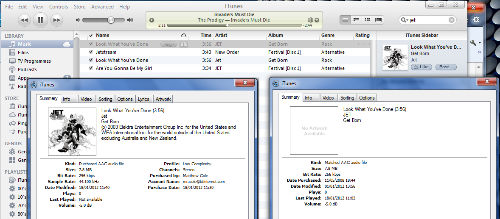Open the Artwork tab in left dialog
Screen dimensions: 500x219
[x=163, y=99]
